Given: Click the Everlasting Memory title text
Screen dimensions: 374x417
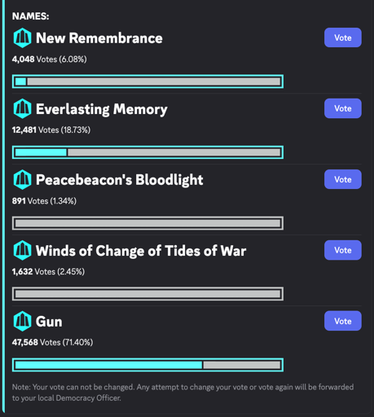Looking at the screenshot, I should 102,110.
